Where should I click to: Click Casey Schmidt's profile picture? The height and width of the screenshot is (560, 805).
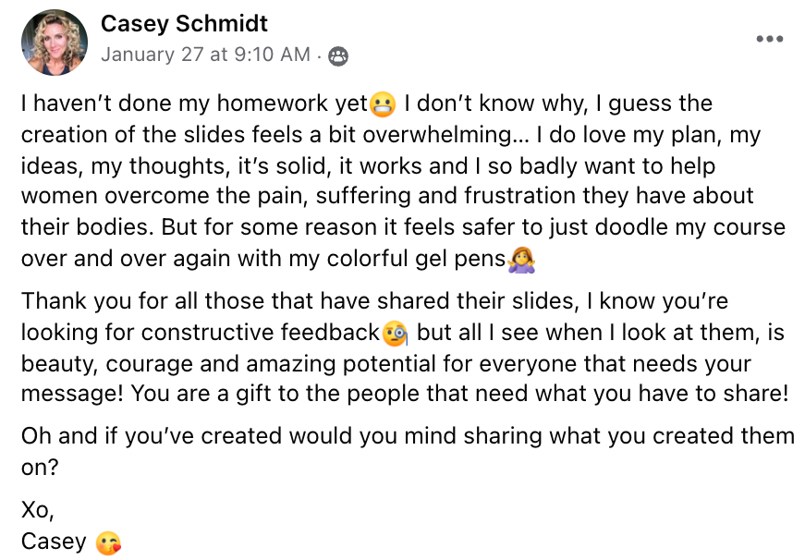pyautogui.click(x=55, y=43)
